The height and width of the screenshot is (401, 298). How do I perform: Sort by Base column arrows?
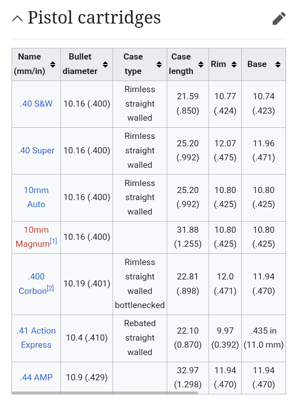click(x=278, y=64)
